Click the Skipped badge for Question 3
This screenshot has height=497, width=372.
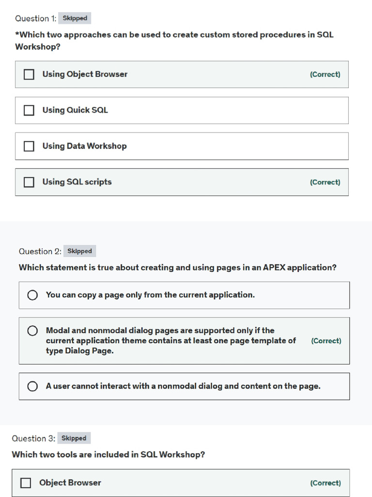[x=74, y=438]
